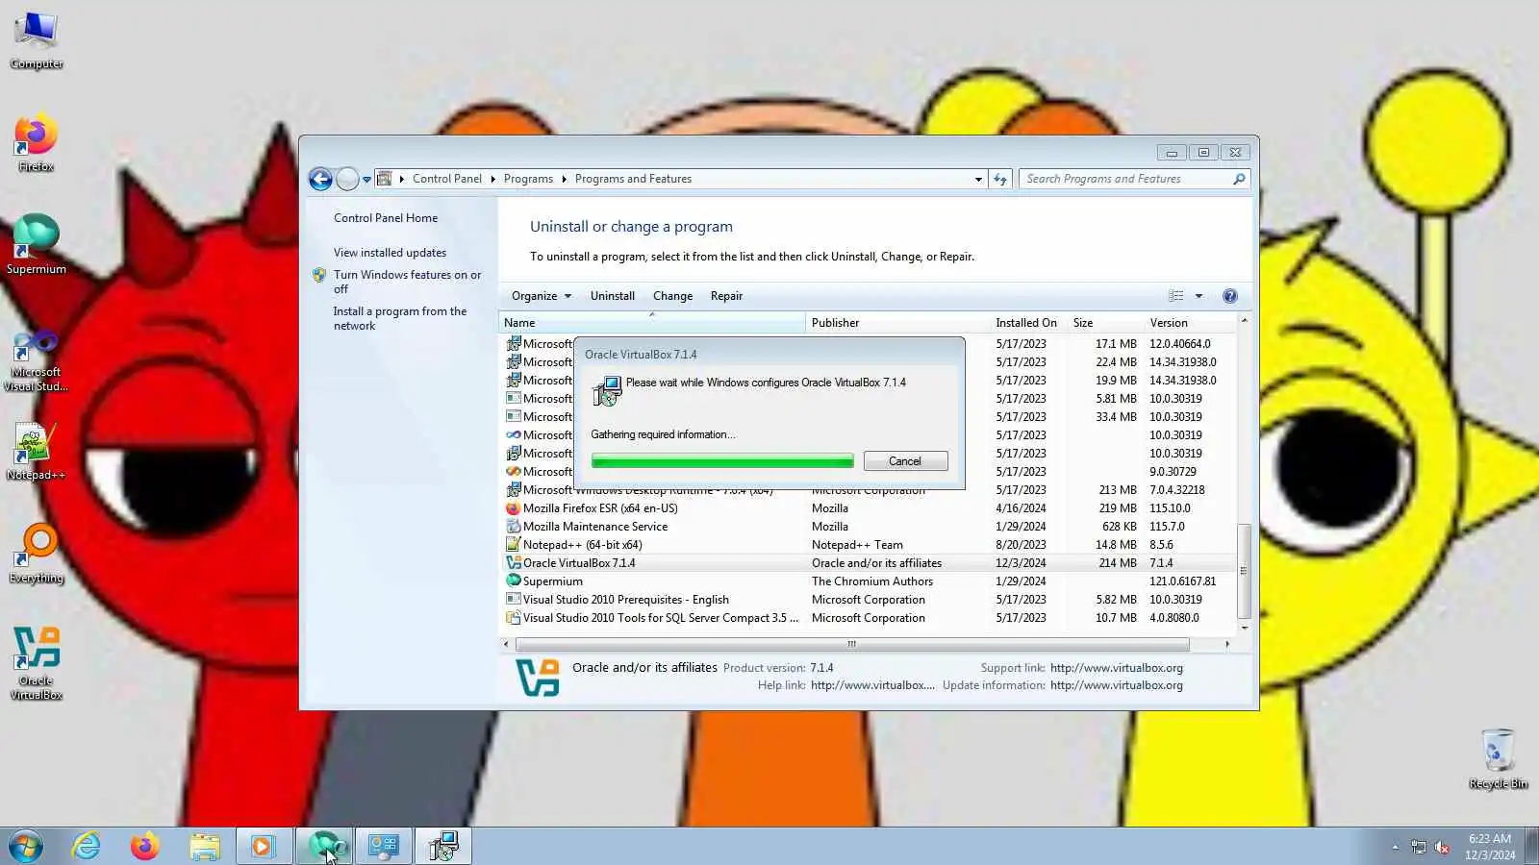Screen dimensions: 1539x865
Task: Sort by the Publisher column header
Action: [897, 323]
